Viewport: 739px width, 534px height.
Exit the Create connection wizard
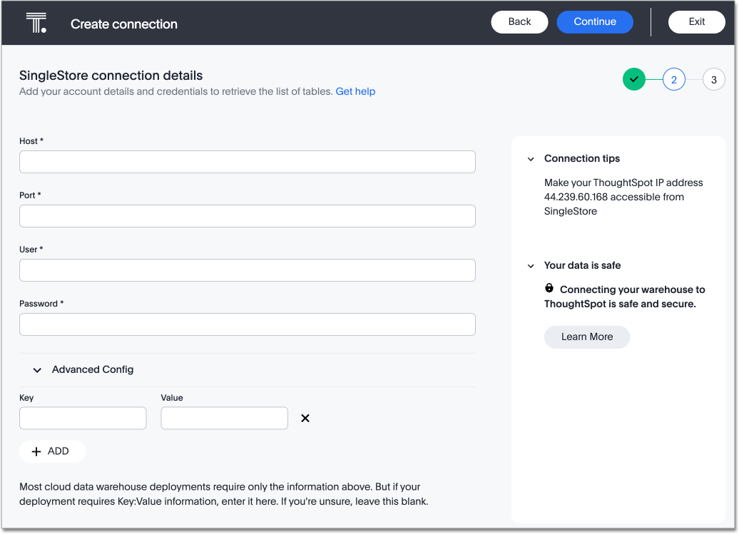pos(696,22)
